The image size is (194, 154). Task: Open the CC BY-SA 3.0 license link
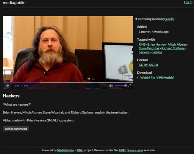[148, 65]
